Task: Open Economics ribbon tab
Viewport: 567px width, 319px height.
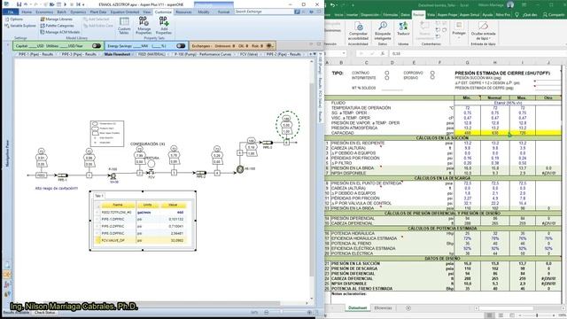Action: tap(44, 12)
